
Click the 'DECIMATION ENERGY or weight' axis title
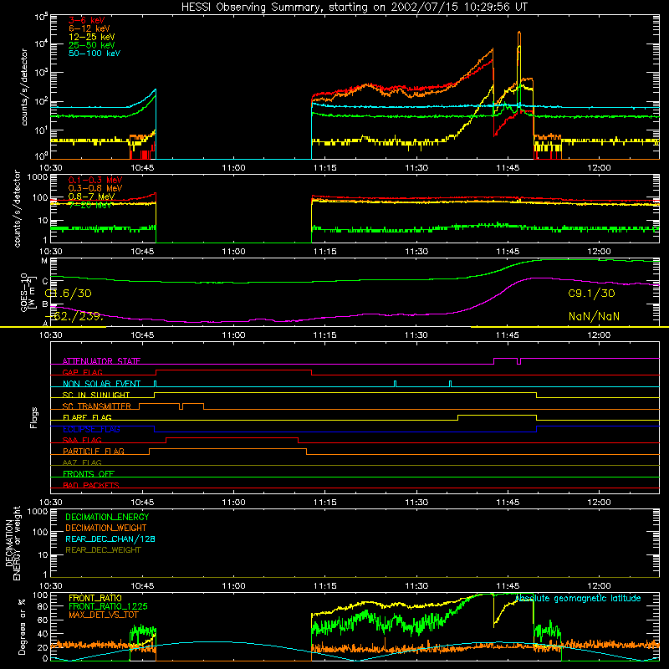13,543
